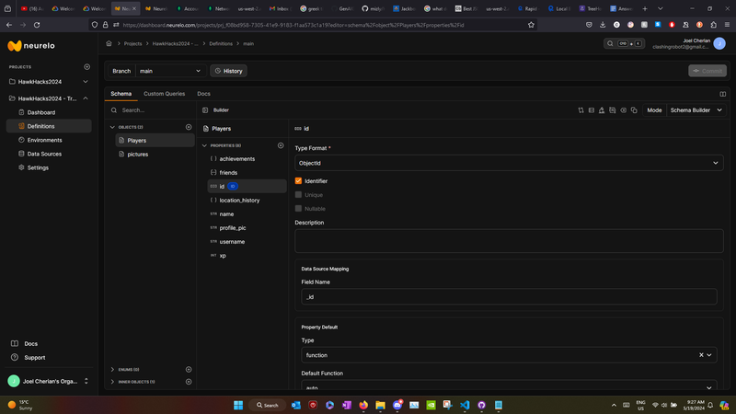
Task: Collapse the Objects section
Action: (112, 127)
